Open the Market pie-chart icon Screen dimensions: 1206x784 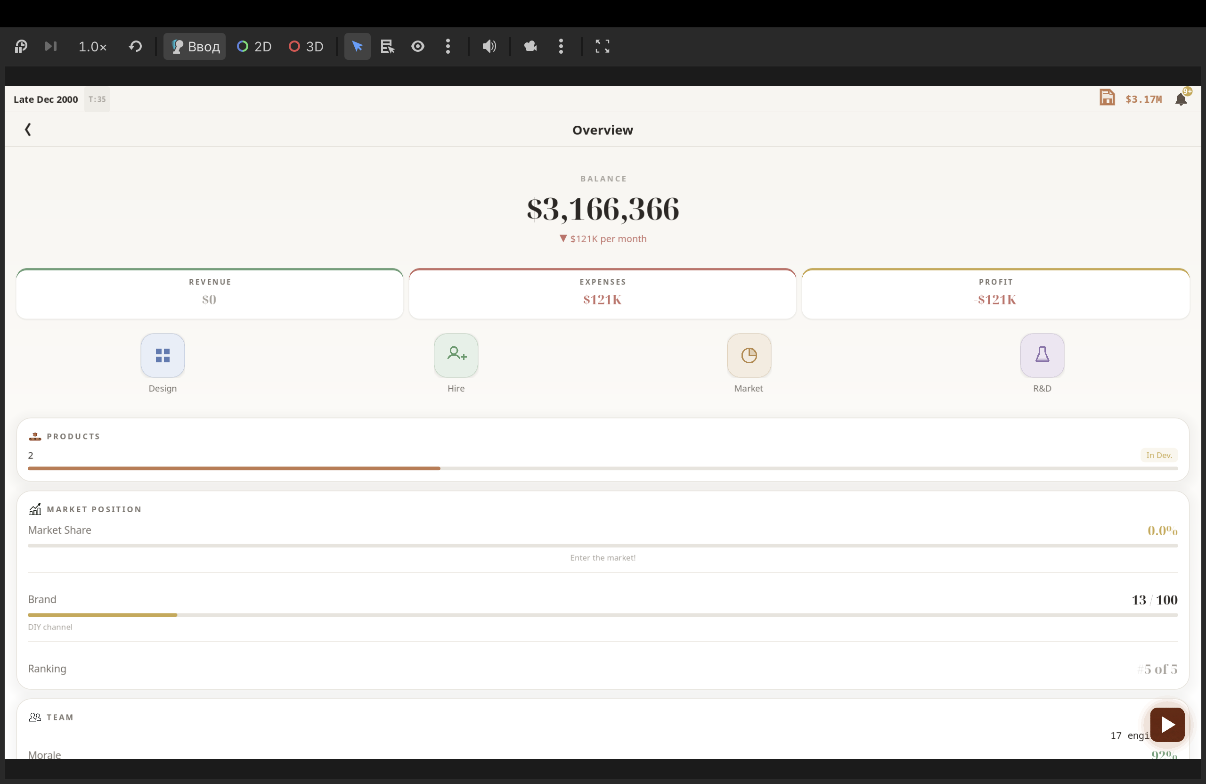click(749, 355)
